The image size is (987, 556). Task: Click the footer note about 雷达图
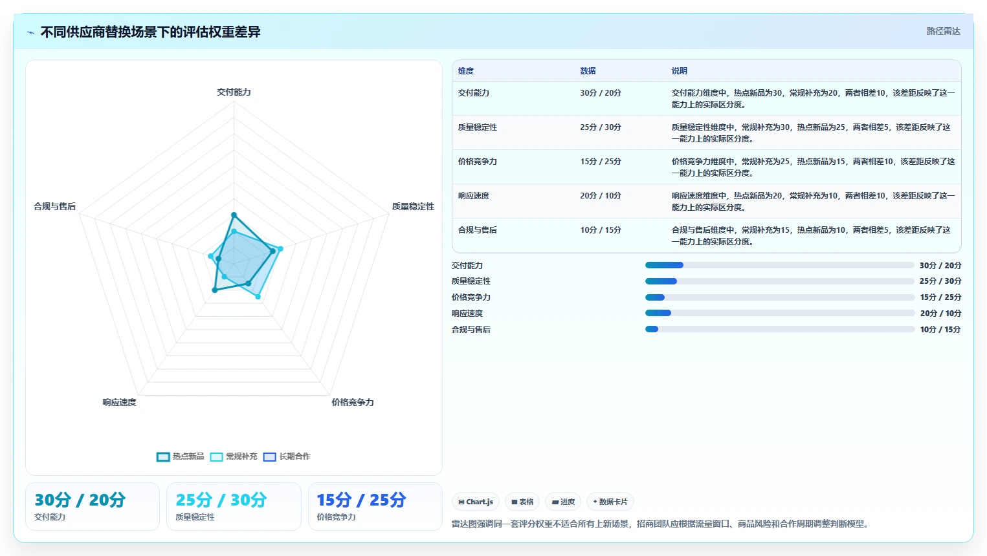(x=661, y=524)
